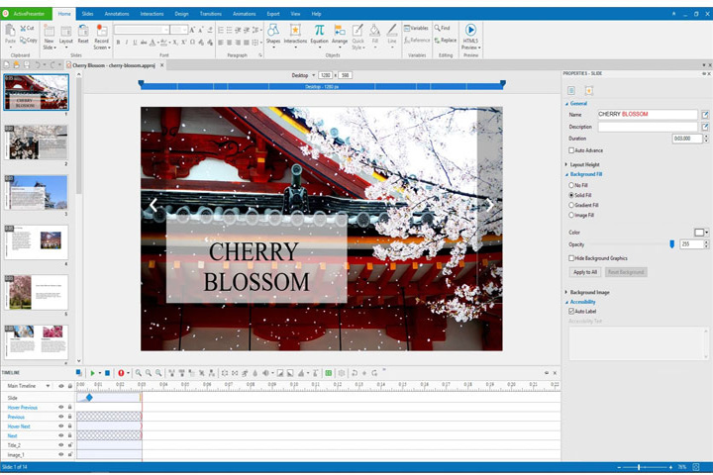Image resolution: width=713 pixels, height=475 pixels.
Task: Open the Design ribbon tab
Action: 181,14
